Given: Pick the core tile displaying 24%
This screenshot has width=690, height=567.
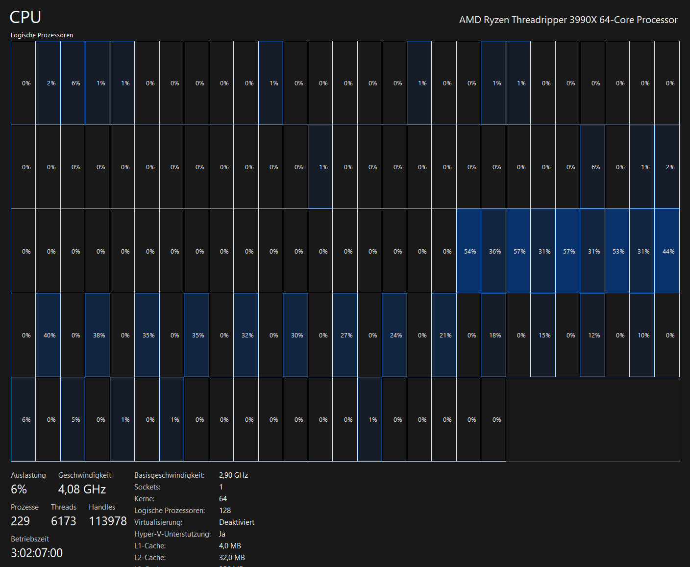Looking at the screenshot, I should pos(395,335).
